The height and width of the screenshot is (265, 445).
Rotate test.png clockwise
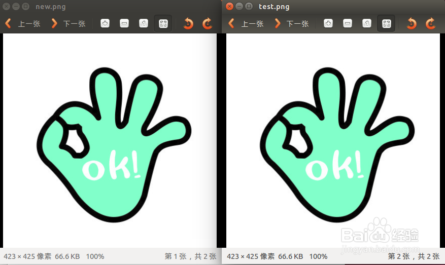[x=430, y=23]
